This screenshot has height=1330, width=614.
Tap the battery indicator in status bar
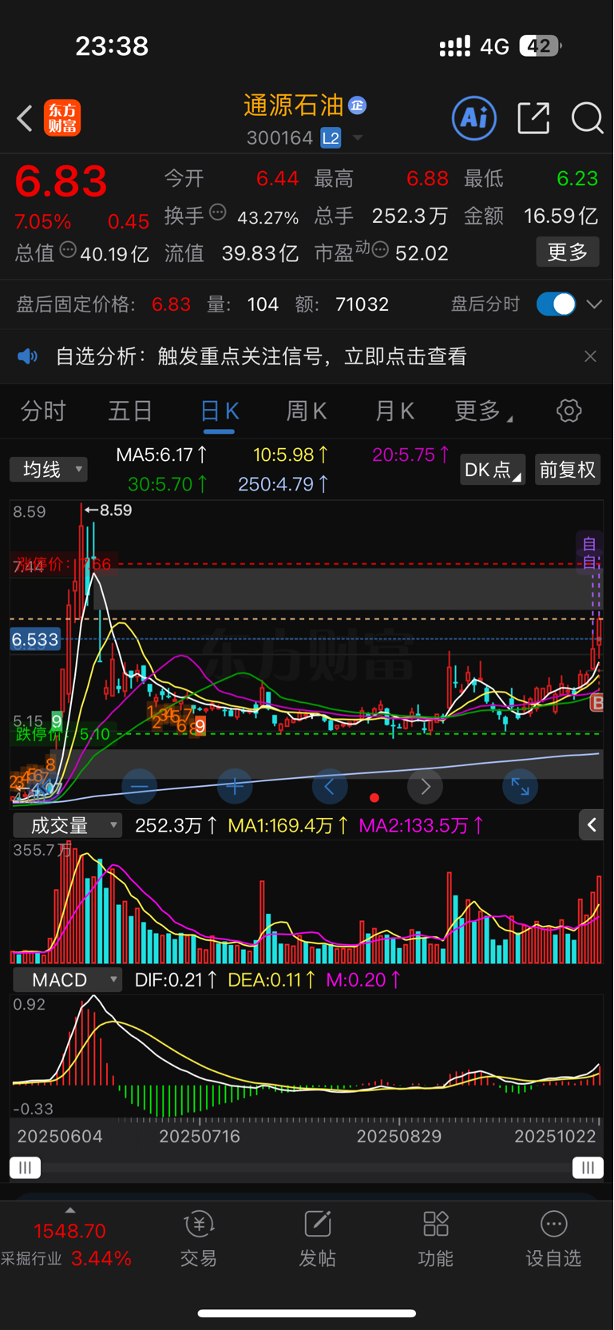click(x=541, y=46)
